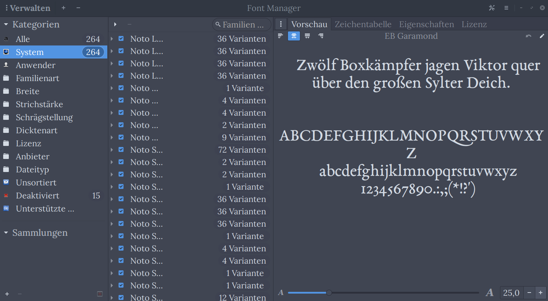Collapse the Kategorien section

pos(6,24)
